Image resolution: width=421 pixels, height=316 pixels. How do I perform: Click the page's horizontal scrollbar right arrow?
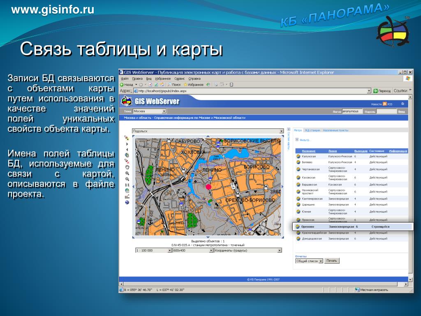[x=406, y=284]
